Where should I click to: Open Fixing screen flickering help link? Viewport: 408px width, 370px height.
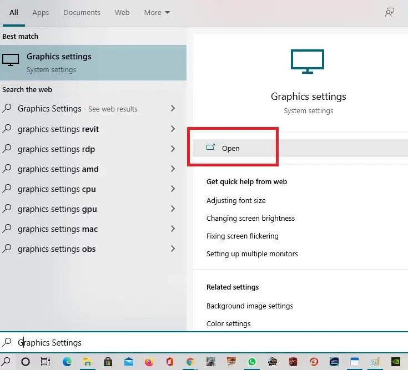tap(242, 236)
